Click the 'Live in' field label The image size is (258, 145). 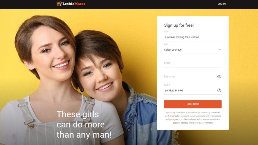pyautogui.click(x=167, y=85)
